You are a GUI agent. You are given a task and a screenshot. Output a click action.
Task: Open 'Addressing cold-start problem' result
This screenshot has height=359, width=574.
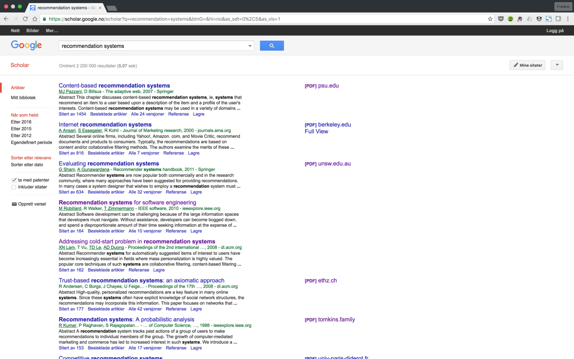pos(137,241)
